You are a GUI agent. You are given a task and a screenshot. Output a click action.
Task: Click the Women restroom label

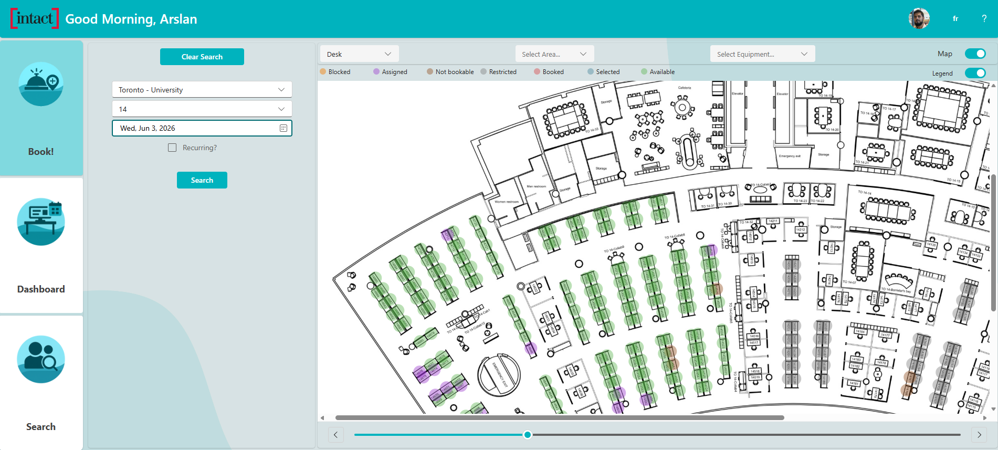click(507, 202)
